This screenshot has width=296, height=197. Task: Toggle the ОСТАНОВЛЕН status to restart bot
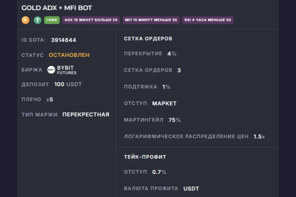click(x=69, y=55)
